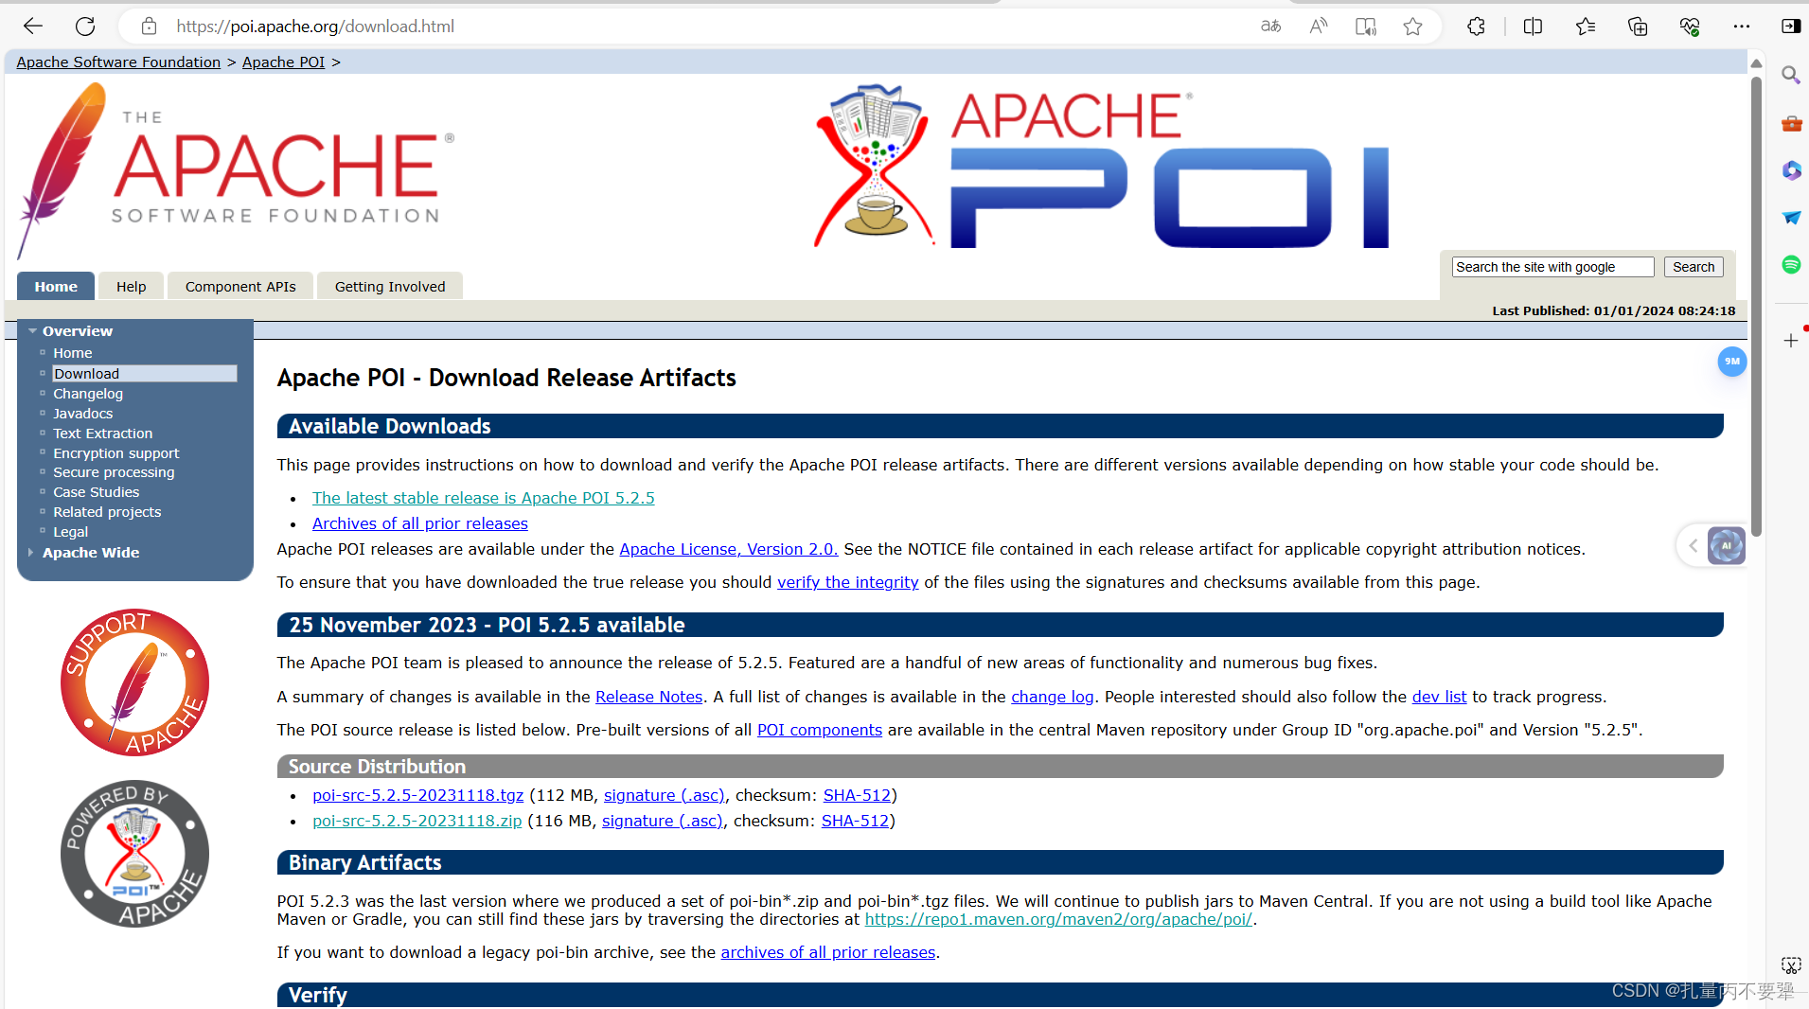Open Javadocs from the side menu
Screen dimensions: 1809x1009
(83, 414)
